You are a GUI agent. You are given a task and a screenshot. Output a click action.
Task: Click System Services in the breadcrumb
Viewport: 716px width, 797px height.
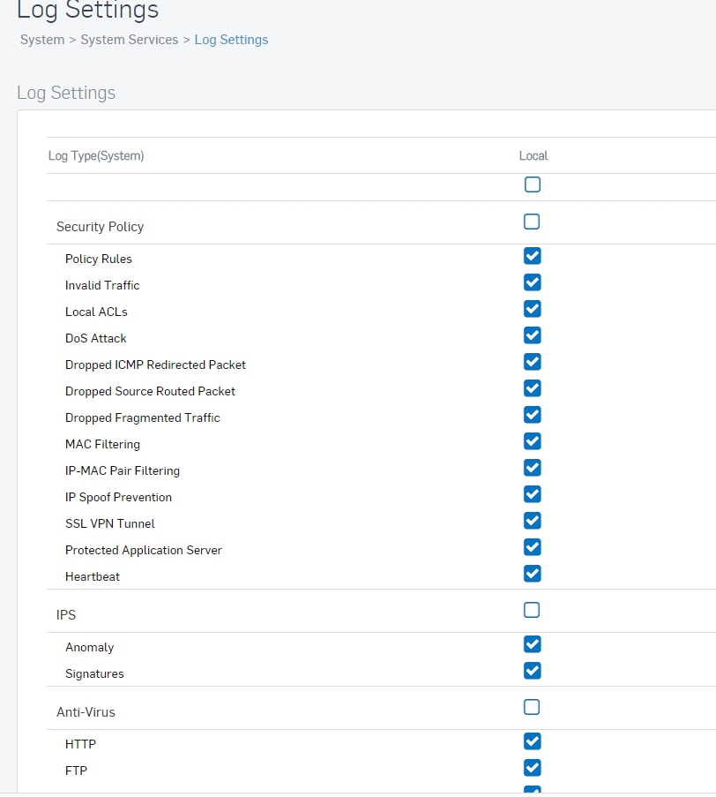coord(130,40)
